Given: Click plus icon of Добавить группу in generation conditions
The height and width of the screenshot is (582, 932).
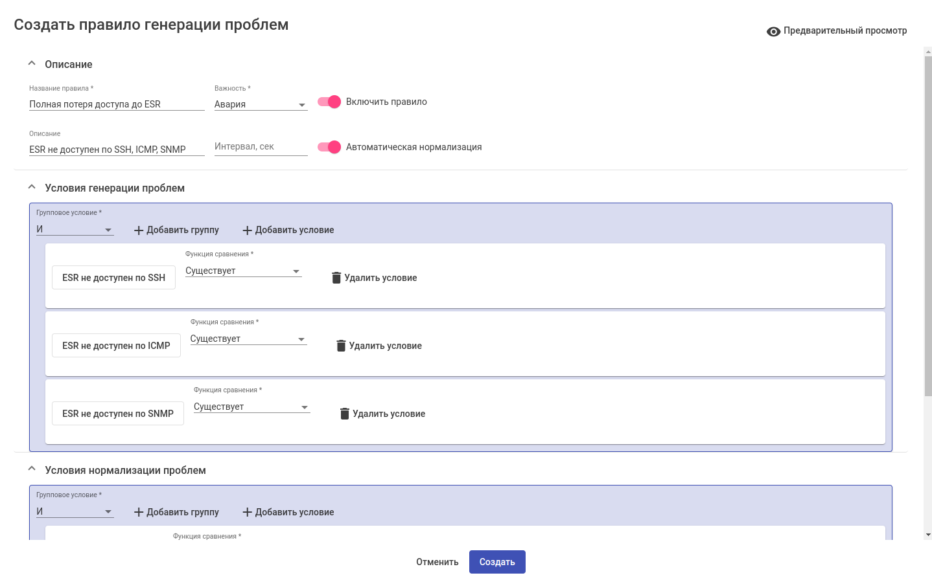Looking at the screenshot, I should [x=139, y=230].
